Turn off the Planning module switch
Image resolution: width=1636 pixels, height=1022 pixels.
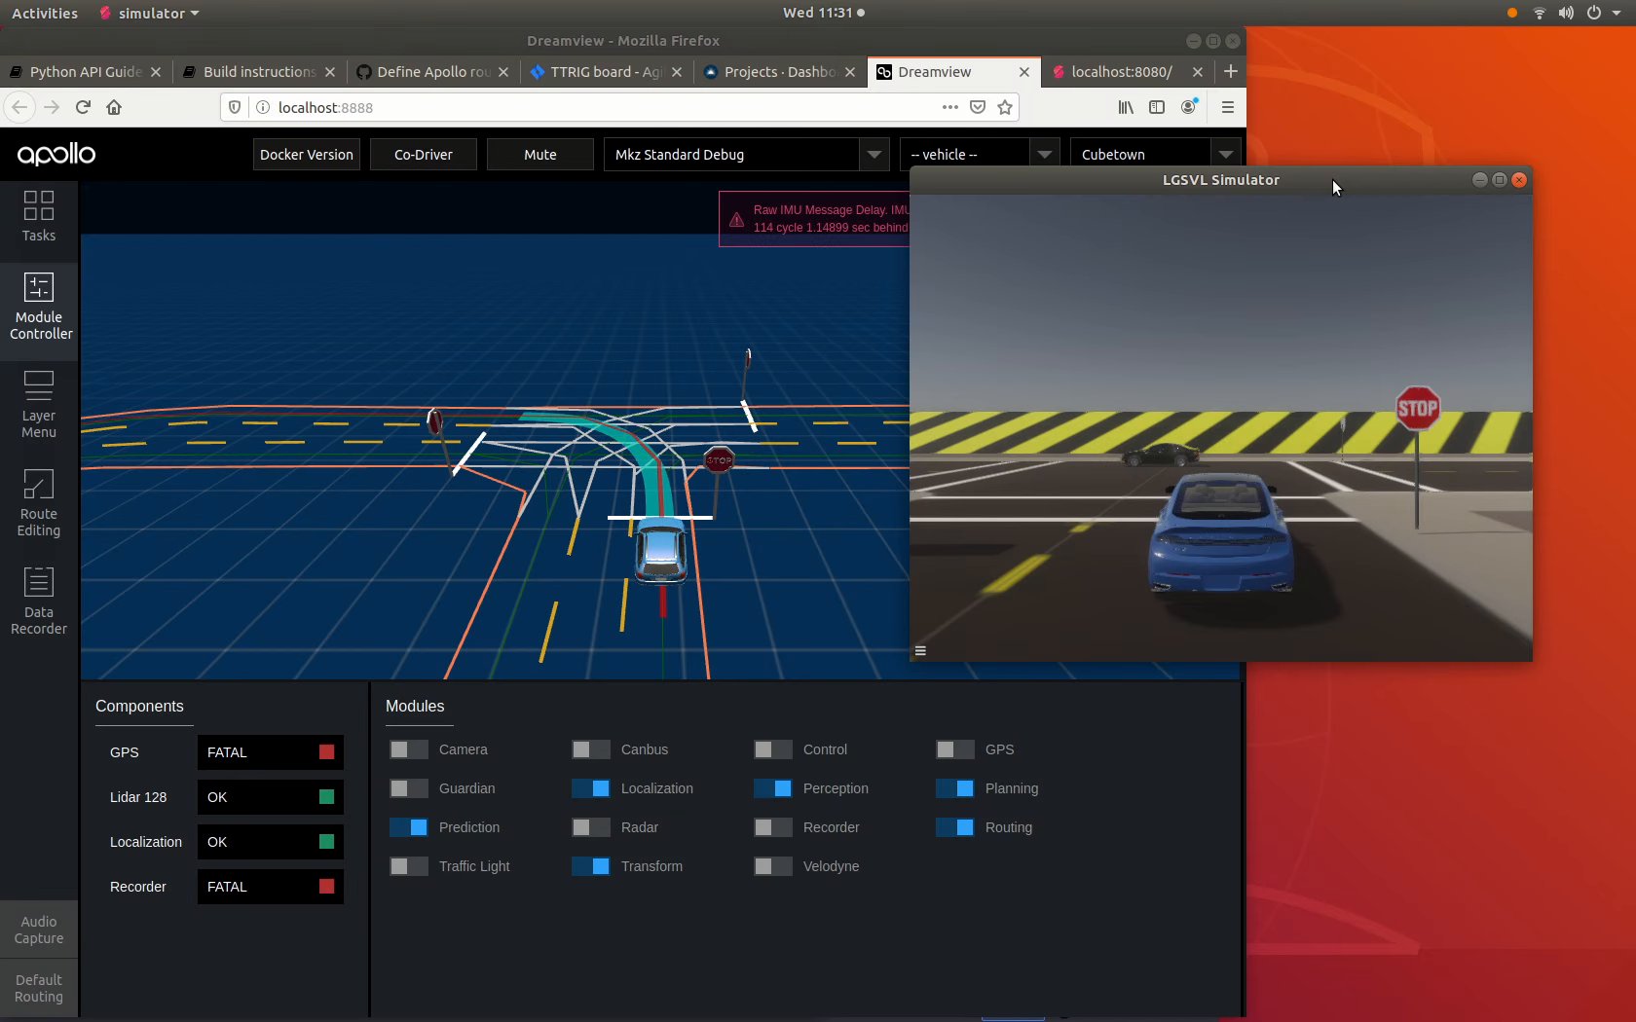pyautogui.click(x=954, y=788)
